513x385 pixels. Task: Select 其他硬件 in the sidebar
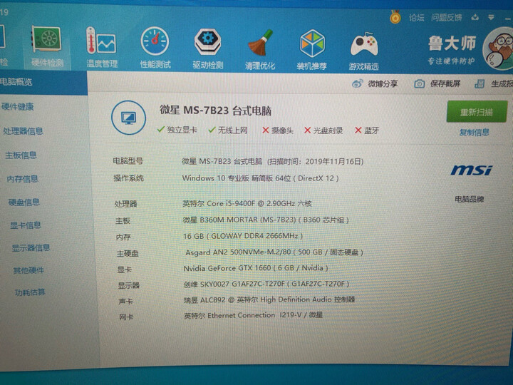(28, 270)
